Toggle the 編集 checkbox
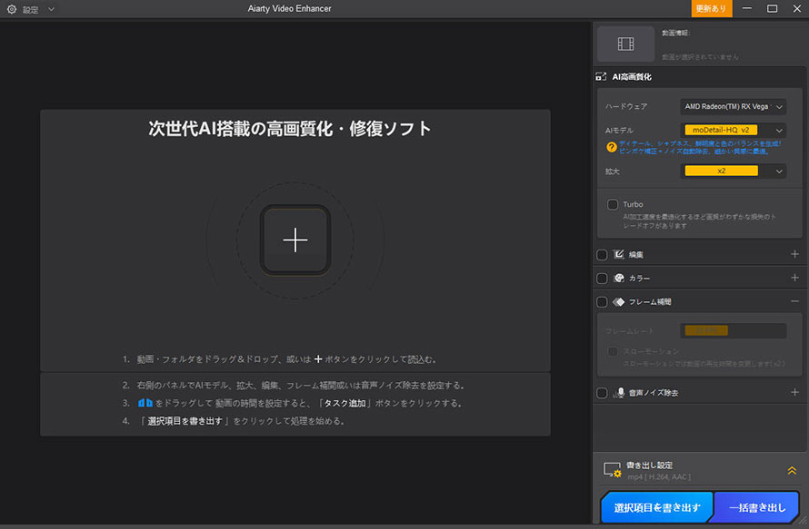This screenshot has height=529, width=809. pyautogui.click(x=602, y=254)
